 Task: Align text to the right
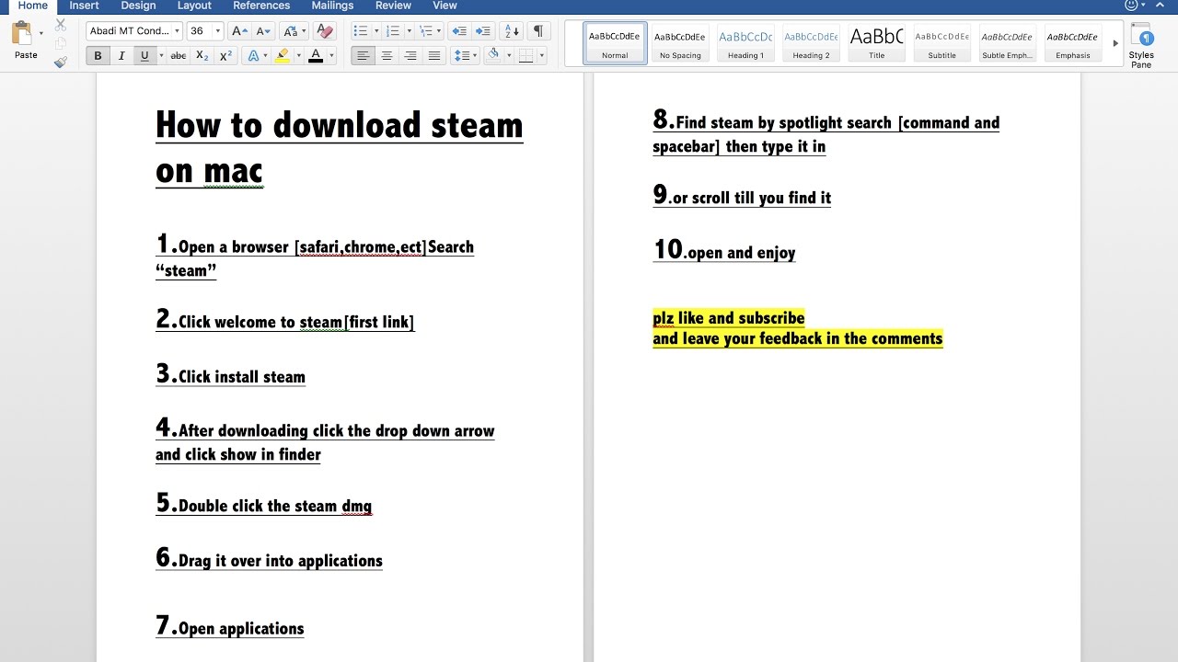coord(410,56)
